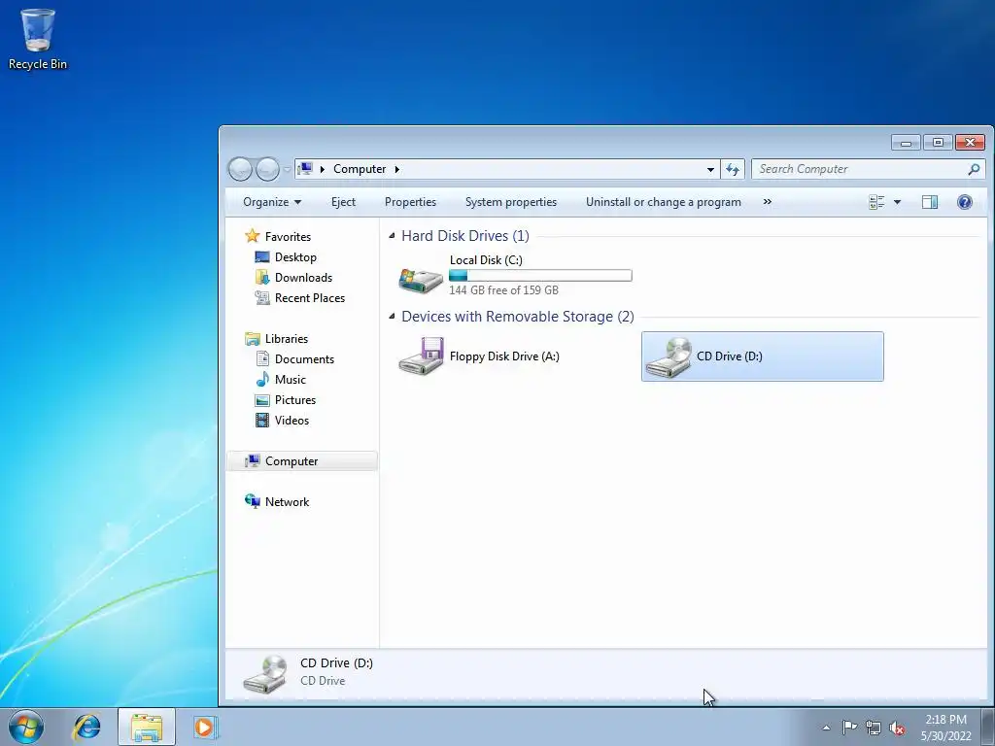Click the muted volume tray icon
The height and width of the screenshot is (746, 995).
tap(897, 728)
